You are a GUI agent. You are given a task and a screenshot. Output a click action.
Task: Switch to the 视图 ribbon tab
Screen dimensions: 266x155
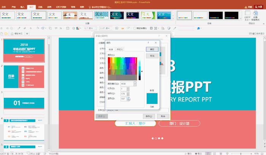click(82, 7)
